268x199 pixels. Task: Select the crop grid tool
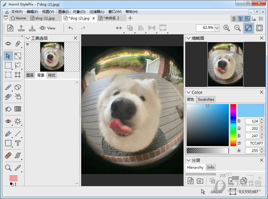tap(17, 75)
